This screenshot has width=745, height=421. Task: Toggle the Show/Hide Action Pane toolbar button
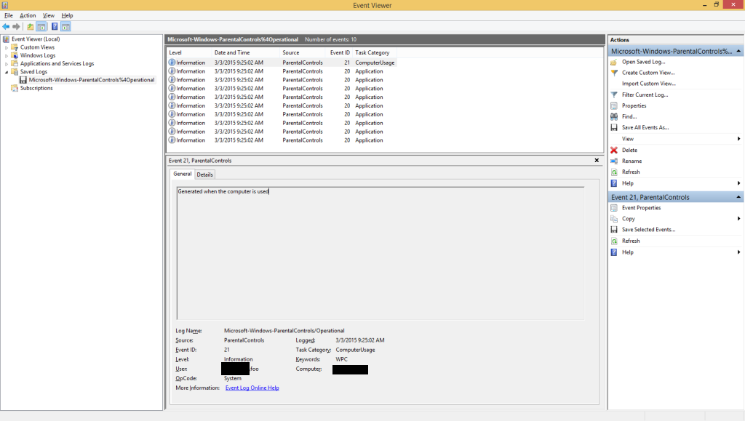point(66,27)
